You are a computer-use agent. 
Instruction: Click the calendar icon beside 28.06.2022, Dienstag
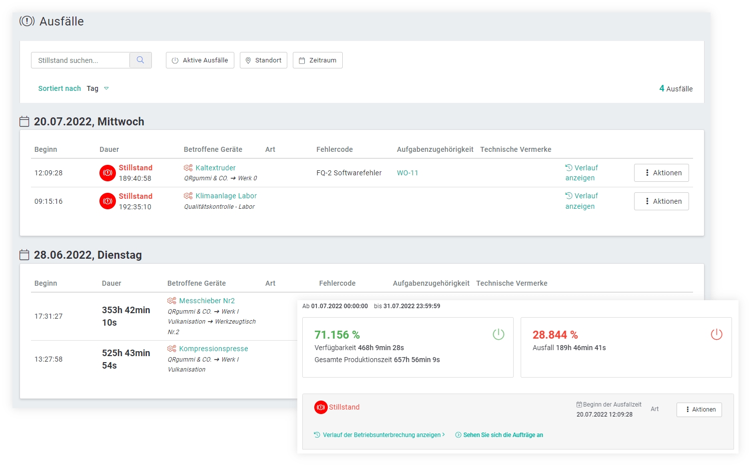(24, 255)
